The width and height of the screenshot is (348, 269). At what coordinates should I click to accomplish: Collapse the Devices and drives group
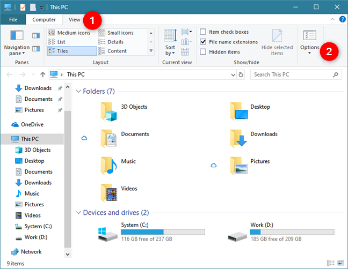click(78, 213)
